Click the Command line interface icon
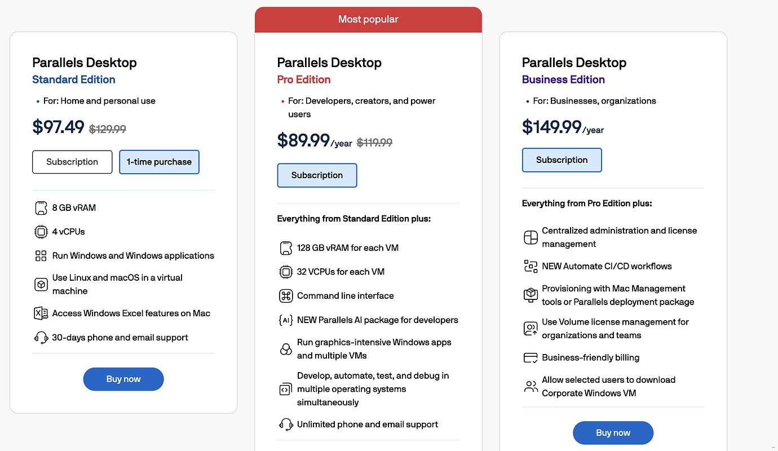This screenshot has width=778, height=451. coord(286,296)
